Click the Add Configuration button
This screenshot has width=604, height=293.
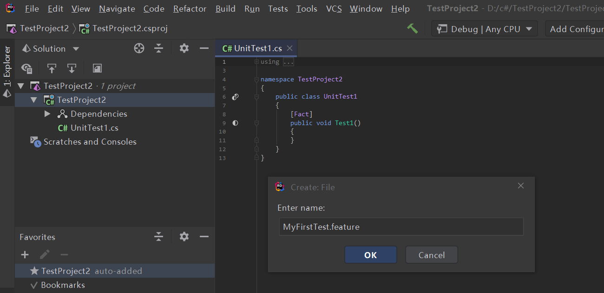pos(575,29)
